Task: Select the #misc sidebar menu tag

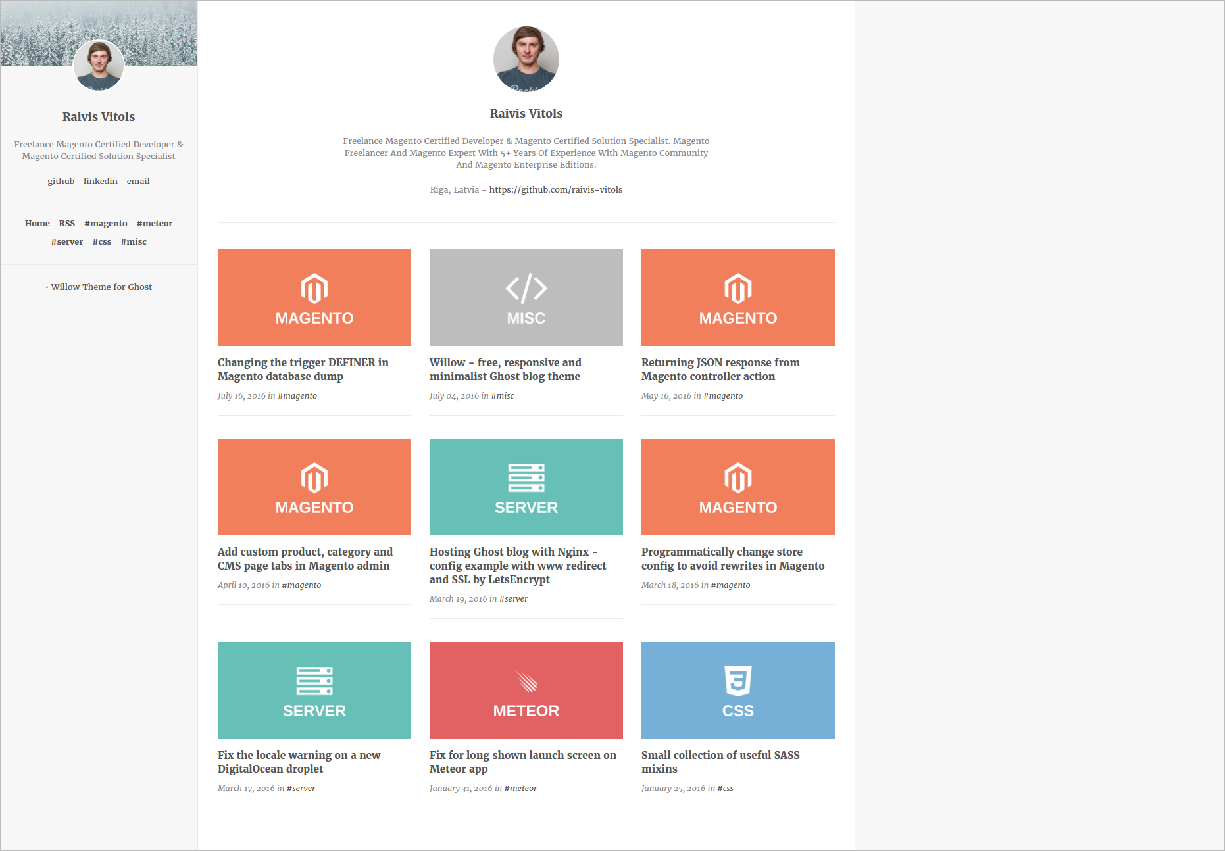Action: pos(134,241)
